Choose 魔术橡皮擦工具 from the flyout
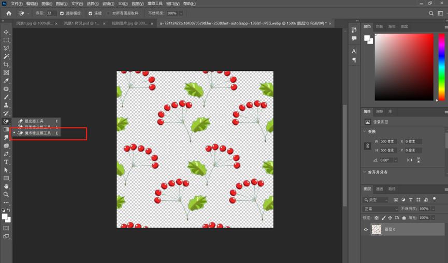The height and width of the screenshot is (263, 448). click(37, 133)
